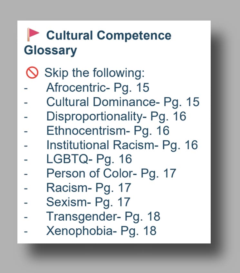Click the dash bullet before Xenophobia
240x273 pixels.
26,231
